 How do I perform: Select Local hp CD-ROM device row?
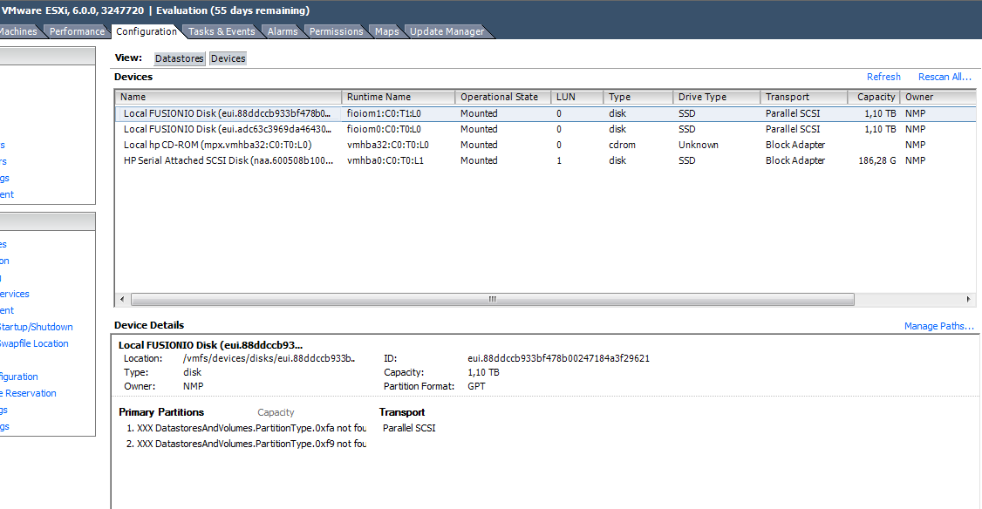coord(545,145)
